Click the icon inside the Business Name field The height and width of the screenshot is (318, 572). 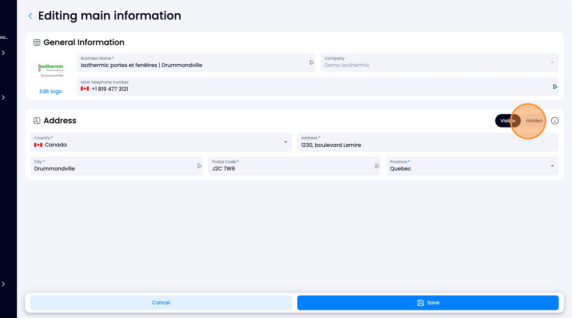click(x=312, y=63)
